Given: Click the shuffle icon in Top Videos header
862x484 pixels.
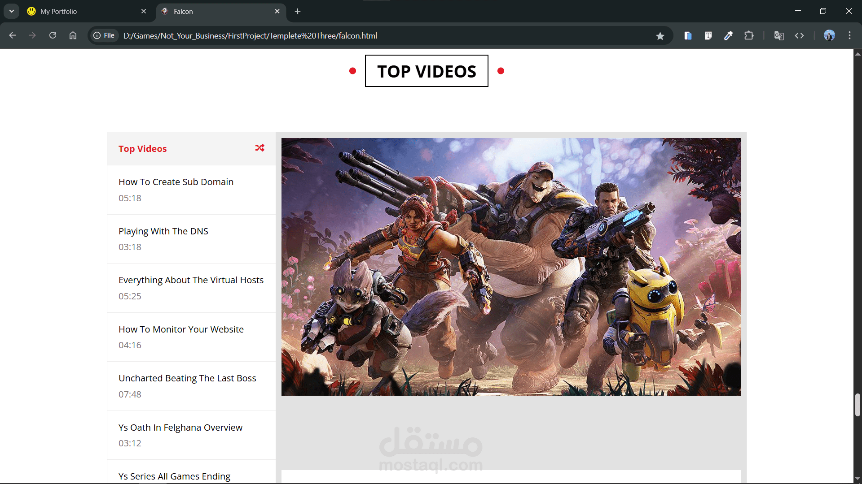Looking at the screenshot, I should click(259, 148).
